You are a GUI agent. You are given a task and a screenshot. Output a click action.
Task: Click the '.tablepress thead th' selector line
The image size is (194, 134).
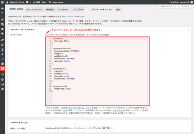[x=62, y=49]
